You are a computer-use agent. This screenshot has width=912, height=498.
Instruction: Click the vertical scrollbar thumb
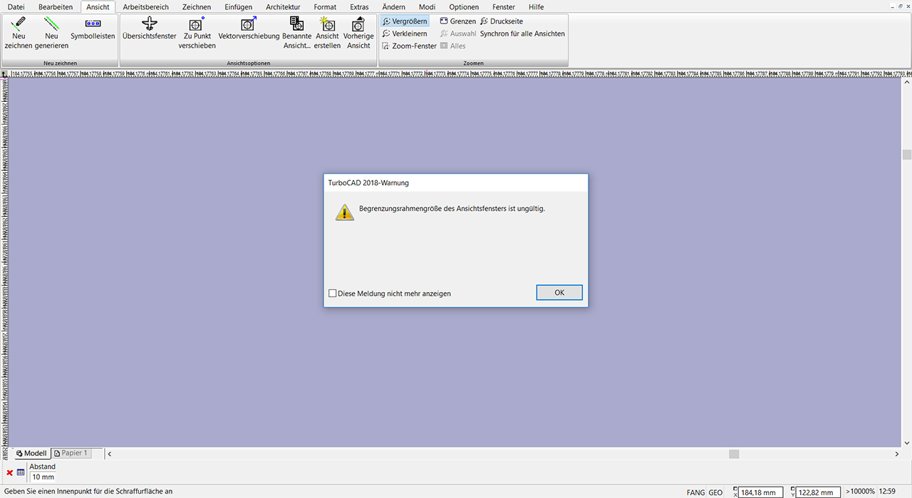907,155
